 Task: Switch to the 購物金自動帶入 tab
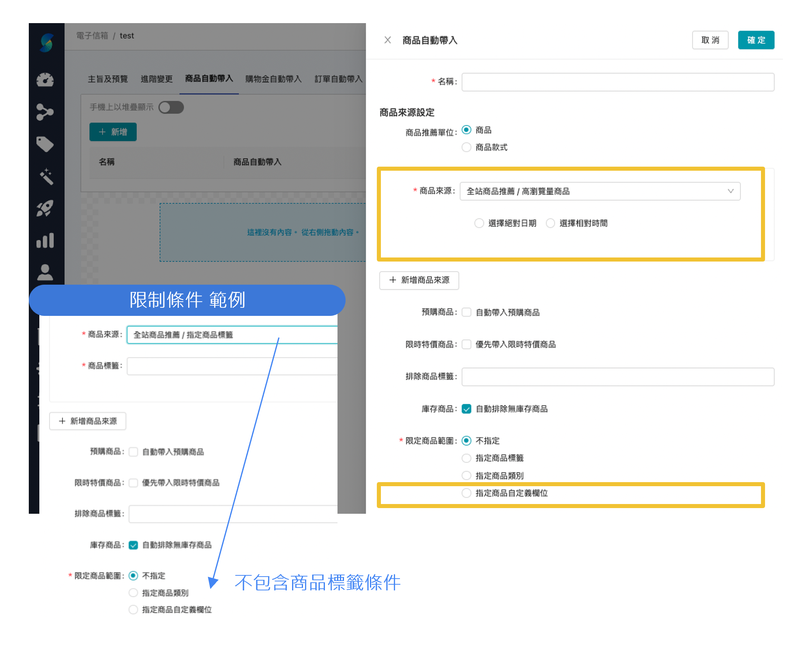pyautogui.click(x=273, y=79)
